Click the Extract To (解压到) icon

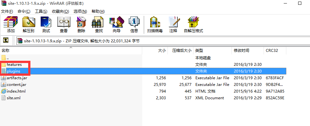pos(29,22)
